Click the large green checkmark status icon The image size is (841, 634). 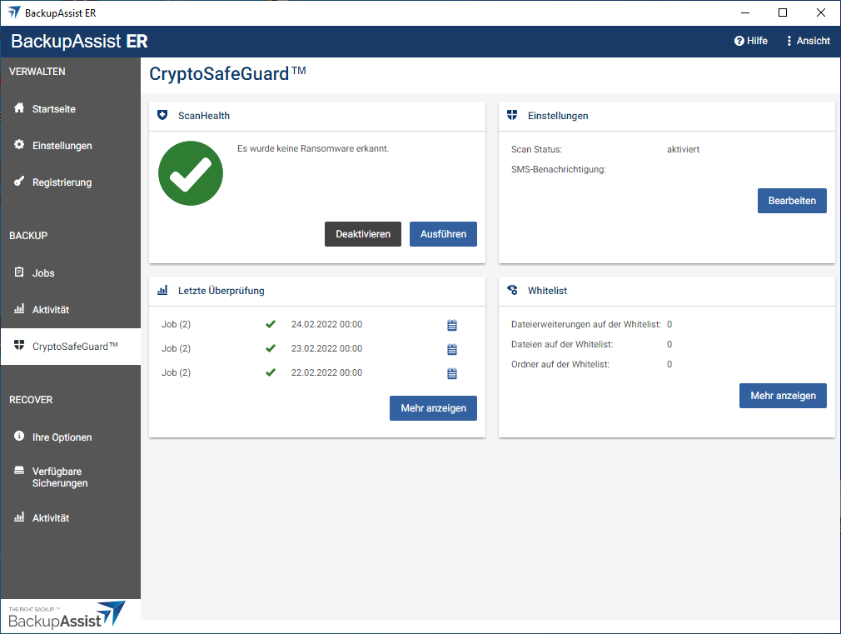pos(191,172)
